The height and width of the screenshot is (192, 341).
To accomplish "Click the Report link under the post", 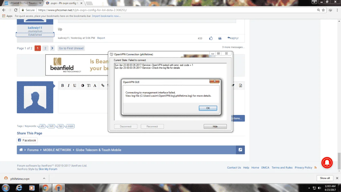I will (x=101, y=38).
